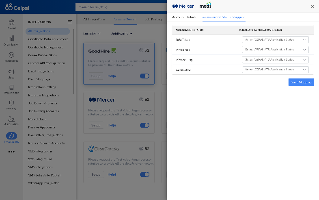Viewport: 319px width, 200px height.
Task: Expand the Location filter dropdown
Action: tap(92, 34)
